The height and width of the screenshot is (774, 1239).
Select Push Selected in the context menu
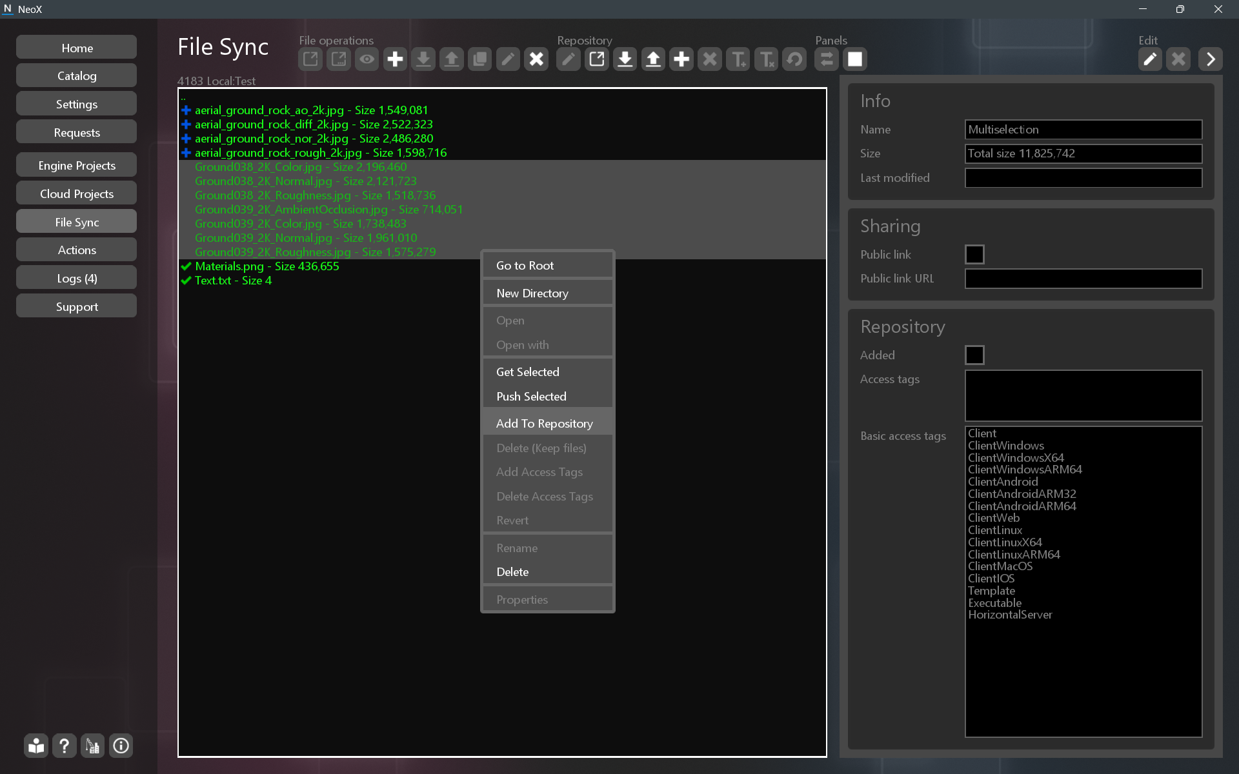pos(531,396)
